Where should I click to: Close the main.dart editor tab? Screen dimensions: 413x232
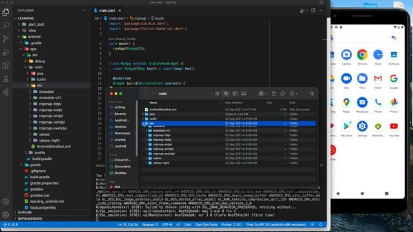pos(120,10)
